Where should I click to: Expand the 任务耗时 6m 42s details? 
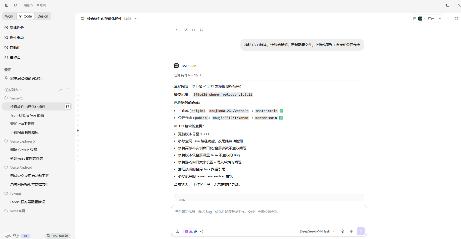[x=188, y=75]
